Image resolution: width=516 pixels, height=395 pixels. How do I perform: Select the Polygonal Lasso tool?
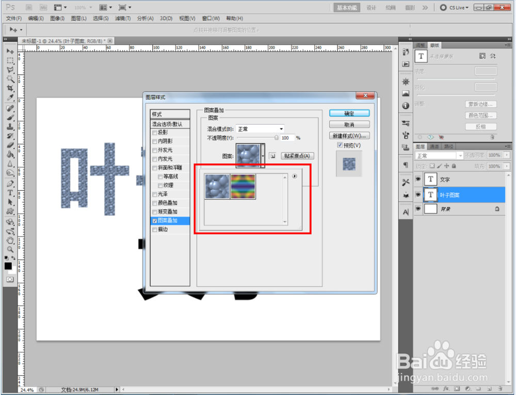pos(10,70)
